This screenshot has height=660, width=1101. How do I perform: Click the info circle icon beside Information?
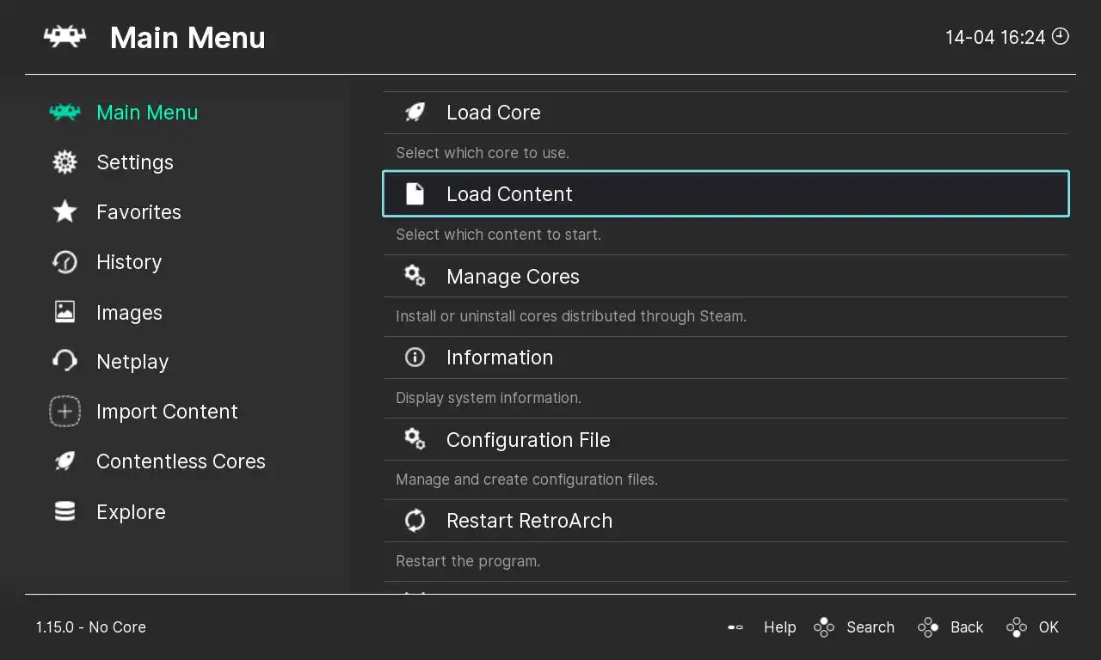pyautogui.click(x=415, y=357)
